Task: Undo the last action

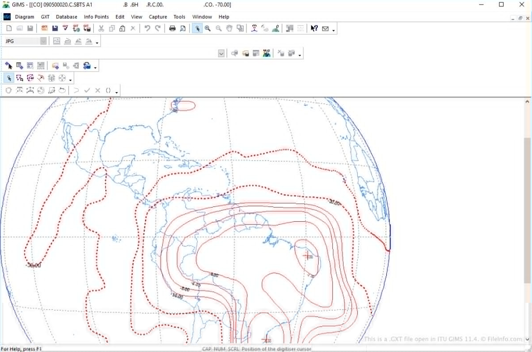Action: pos(147,28)
